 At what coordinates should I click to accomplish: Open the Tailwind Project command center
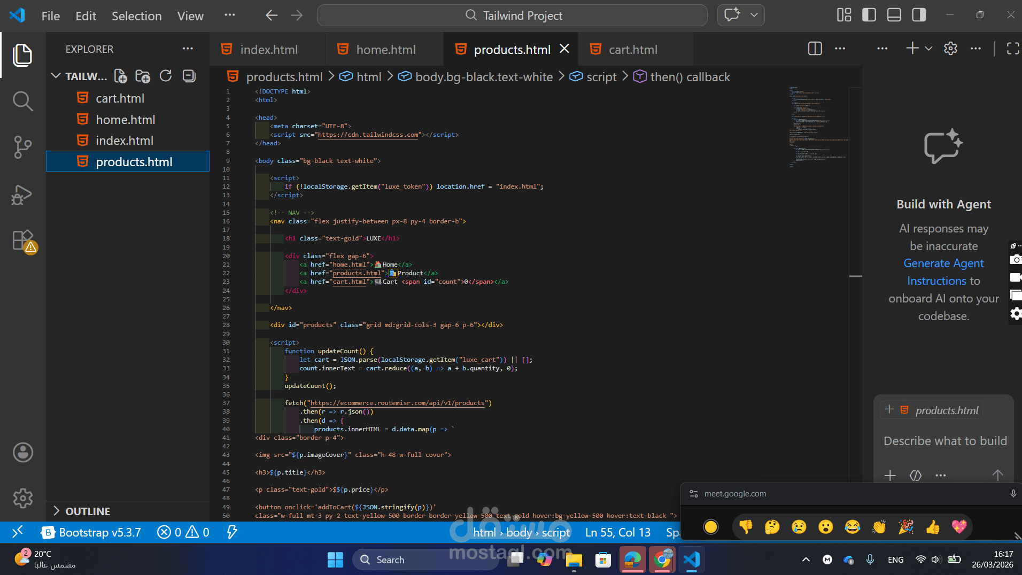click(512, 15)
